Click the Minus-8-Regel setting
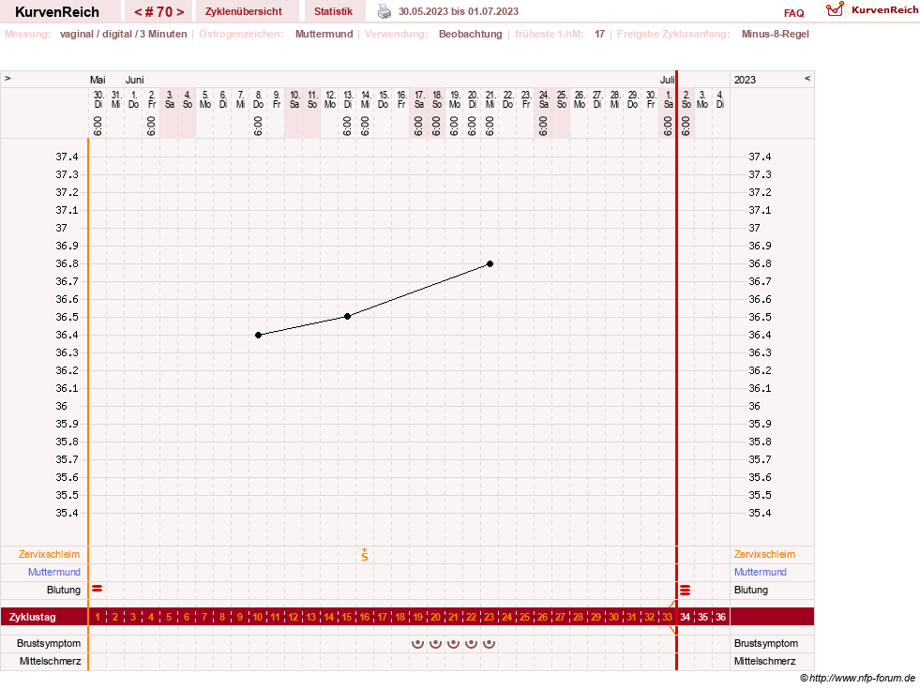The width and height of the screenshot is (920, 689). click(775, 34)
